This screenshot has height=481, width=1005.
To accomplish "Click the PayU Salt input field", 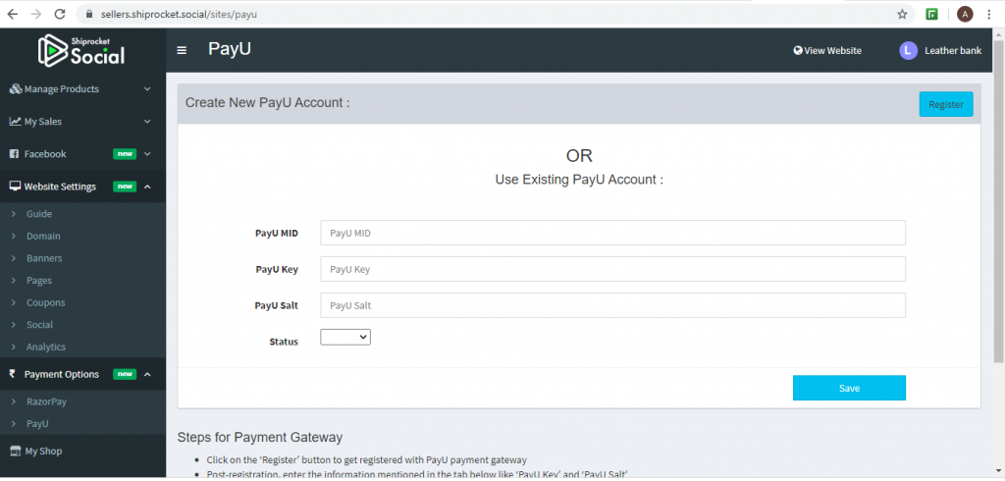I will pyautogui.click(x=612, y=305).
